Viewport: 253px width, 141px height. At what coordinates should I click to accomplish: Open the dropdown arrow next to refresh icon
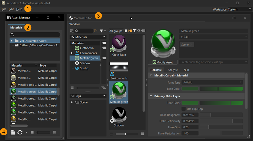(x=26, y=132)
